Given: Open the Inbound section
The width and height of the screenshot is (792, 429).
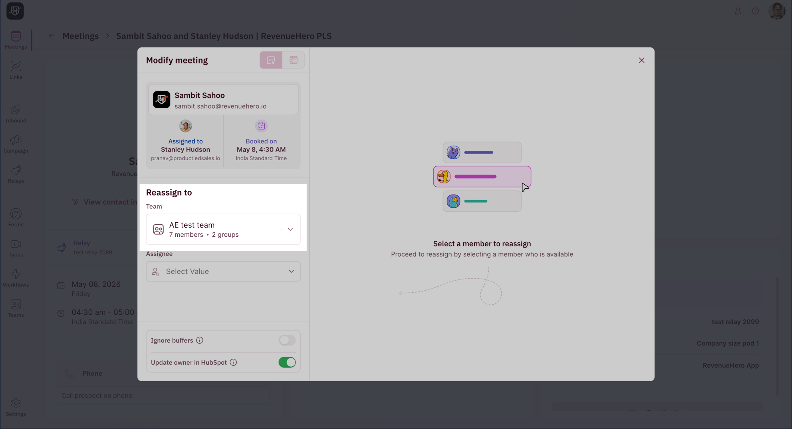Looking at the screenshot, I should point(16,114).
